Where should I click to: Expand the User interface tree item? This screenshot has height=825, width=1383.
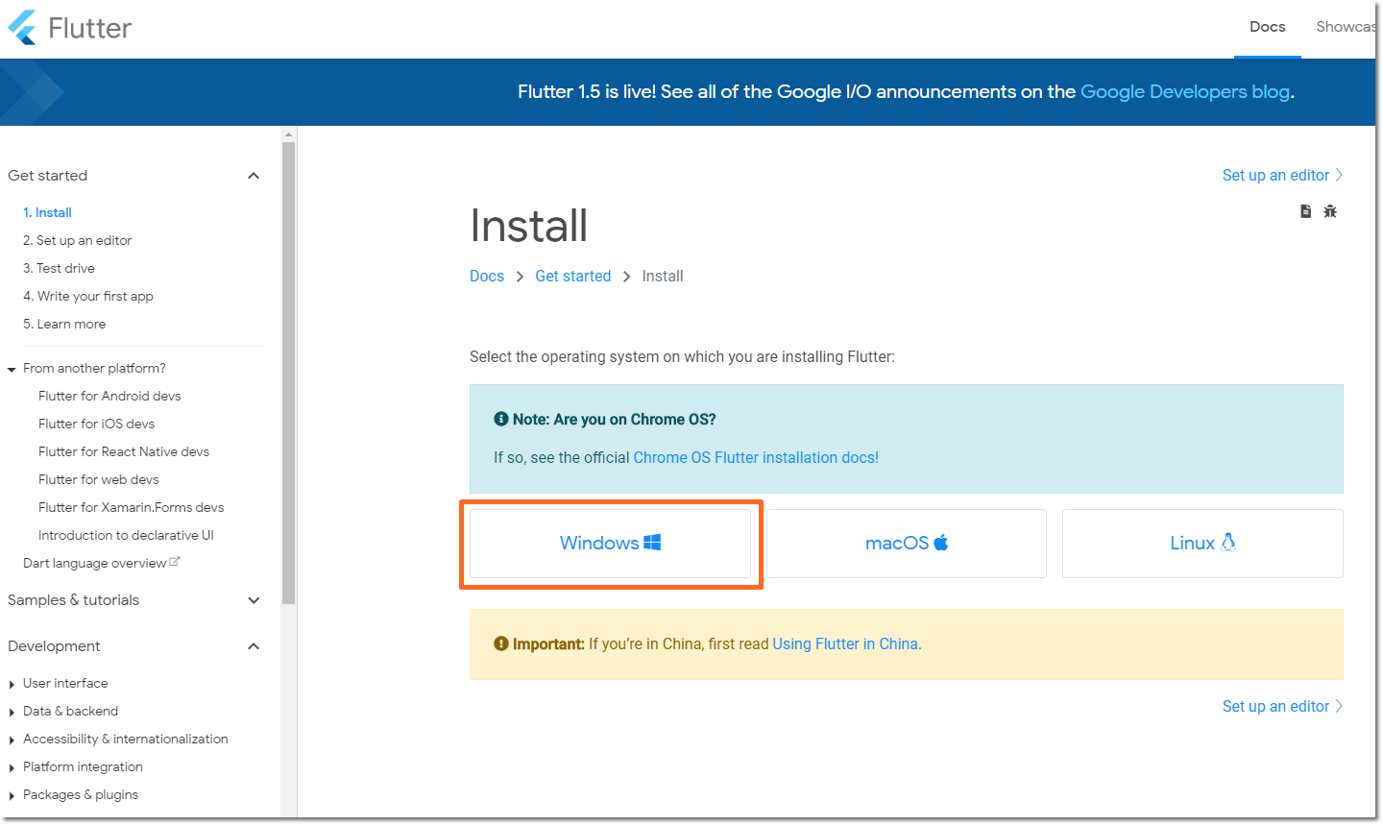[12, 684]
